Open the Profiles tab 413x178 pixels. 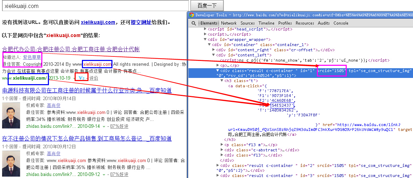click(x=285, y=23)
